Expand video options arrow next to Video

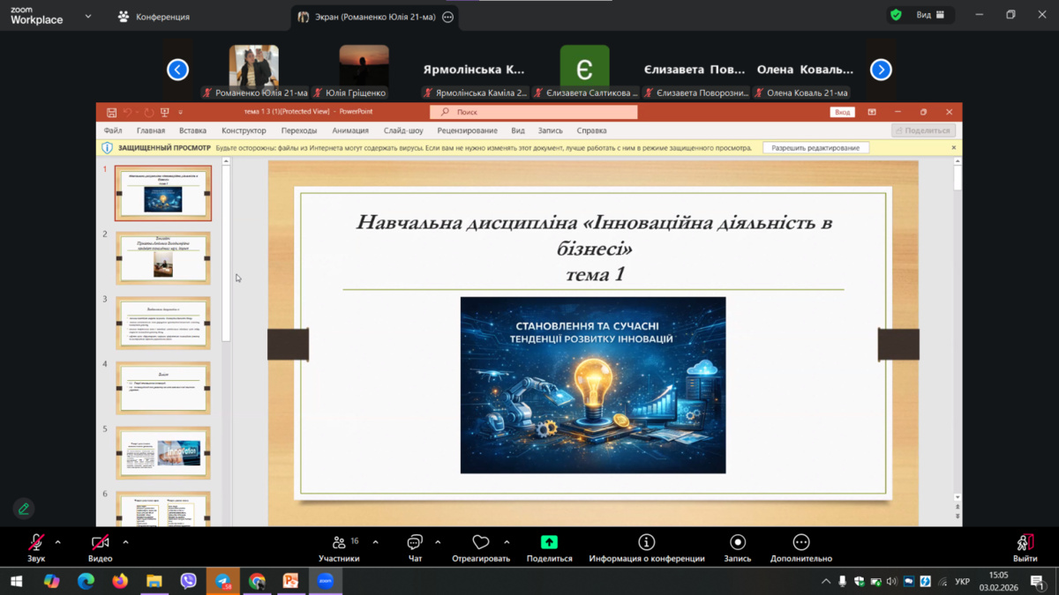[x=125, y=542]
